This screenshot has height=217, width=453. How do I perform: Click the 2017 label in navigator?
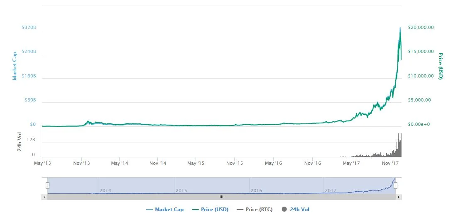tap(331, 191)
